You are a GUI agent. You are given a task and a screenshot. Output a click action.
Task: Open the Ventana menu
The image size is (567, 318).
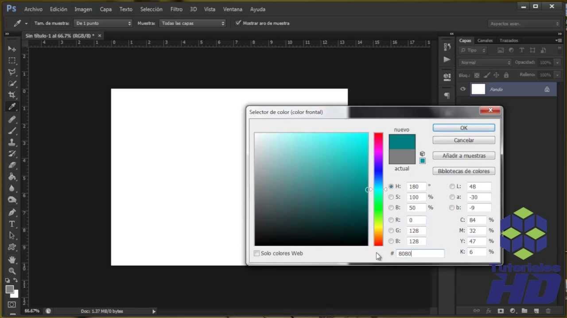pyautogui.click(x=233, y=9)
